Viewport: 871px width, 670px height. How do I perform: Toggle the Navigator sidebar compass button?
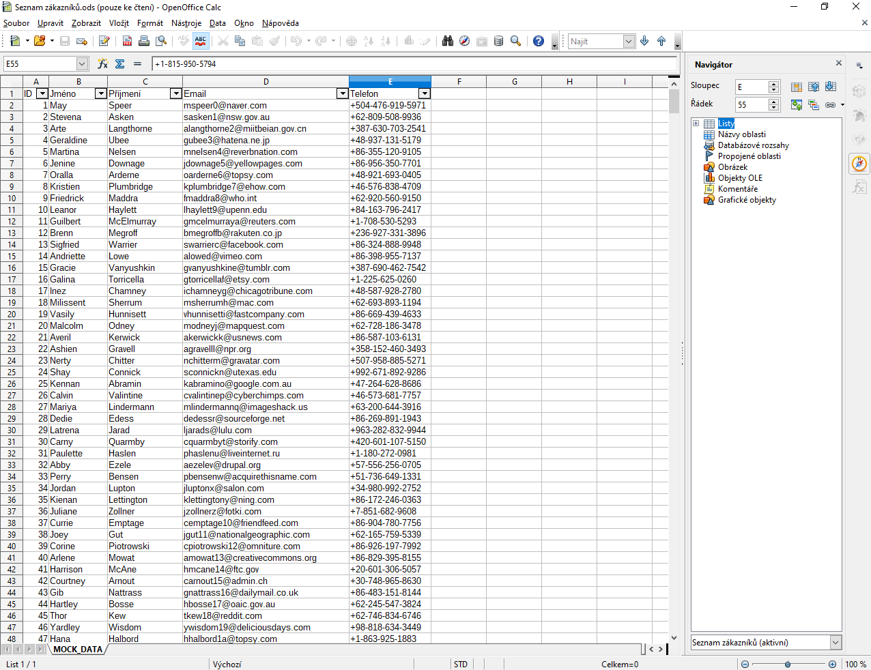coord(859,164)
